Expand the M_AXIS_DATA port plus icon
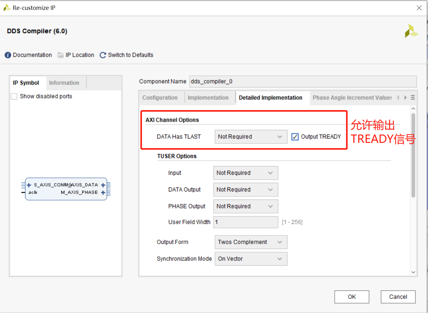This screenshot has height=313, width=428. (103, 185)
